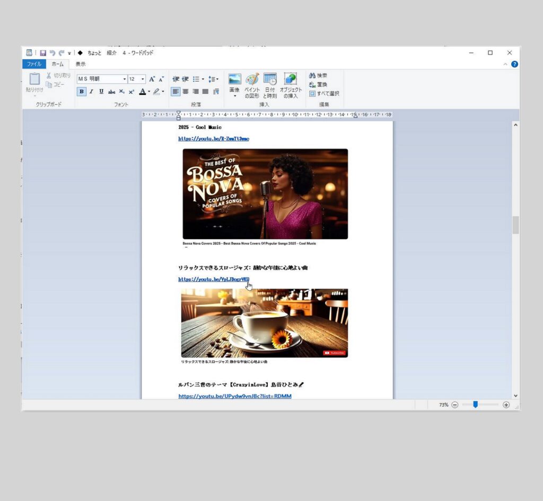Select the coffee cup thumbnail image
The image size is (543, 501).
point(265,323)
